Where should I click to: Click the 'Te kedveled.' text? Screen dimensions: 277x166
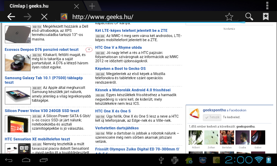tap(232, 117)
